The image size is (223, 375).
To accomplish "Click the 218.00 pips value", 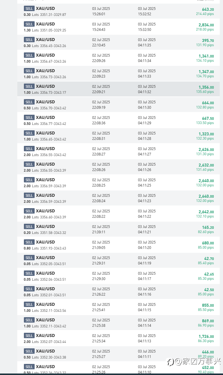I will 205,29.
